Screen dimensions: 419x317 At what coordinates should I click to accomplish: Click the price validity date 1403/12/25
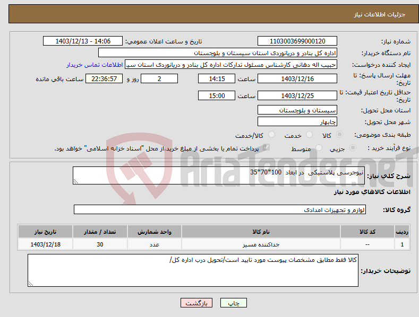pyautogui.click(x=297, y=95)
